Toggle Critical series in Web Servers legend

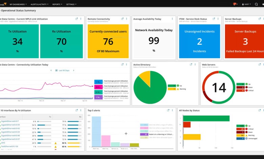(x=245, y=91)
